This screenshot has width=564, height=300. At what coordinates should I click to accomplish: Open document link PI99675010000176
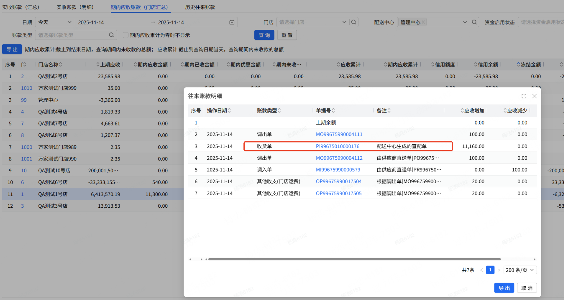click(x=337, y=146)
